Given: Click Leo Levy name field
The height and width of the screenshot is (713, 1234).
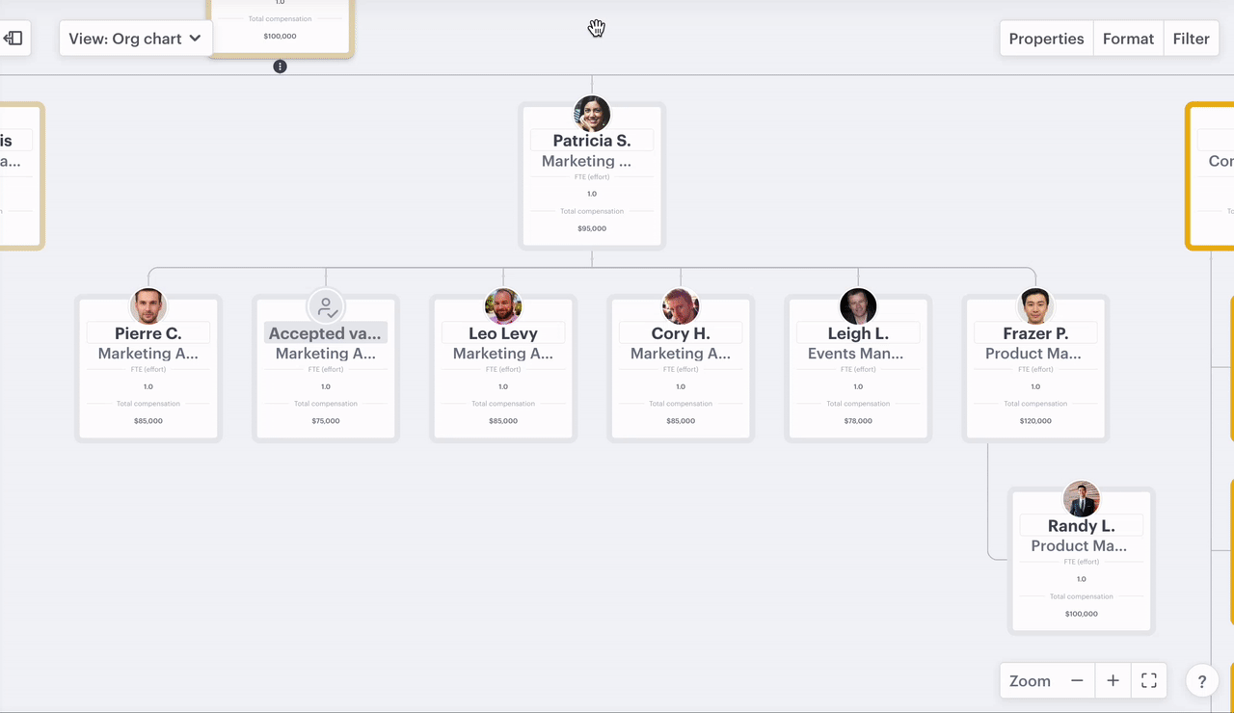Looking at the screenshot, I should pyautogui.click(x=503, y=333).
